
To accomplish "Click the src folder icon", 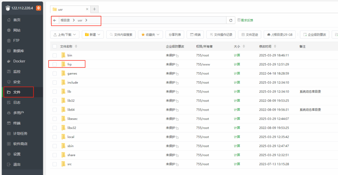I will pyautogui.click(x=63, y=164).
